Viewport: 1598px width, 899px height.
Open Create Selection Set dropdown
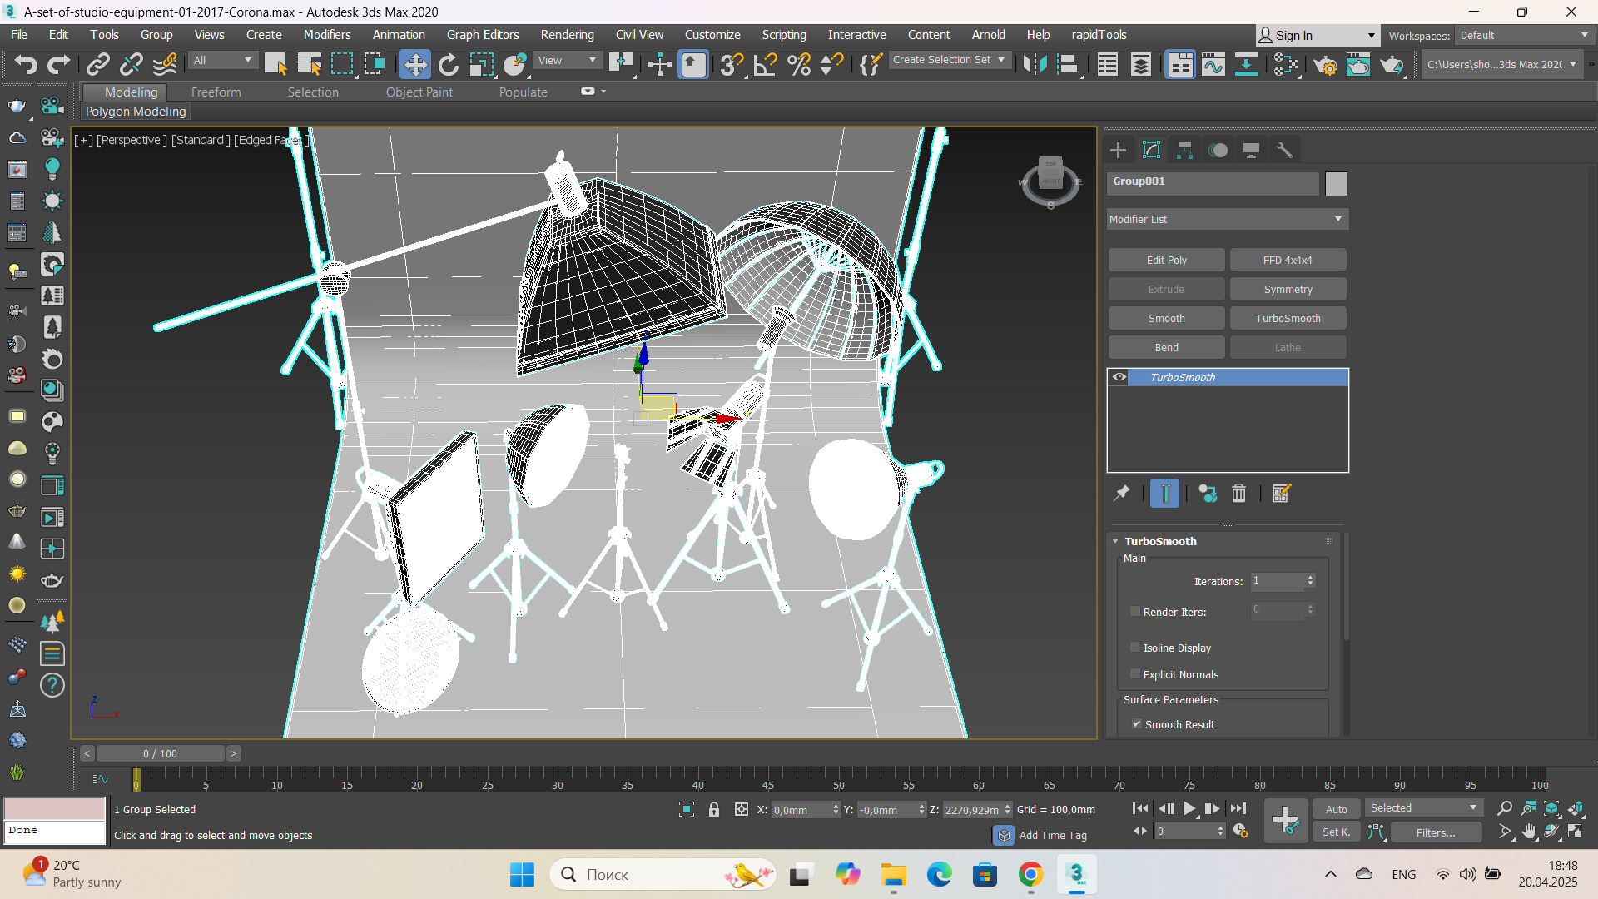point(950,60)
